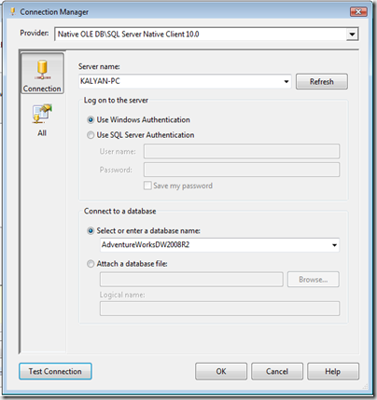Close the Connection Manager dialog
Image resolution: width=377 pixels, height=400 pixels.
coord(358,12)
